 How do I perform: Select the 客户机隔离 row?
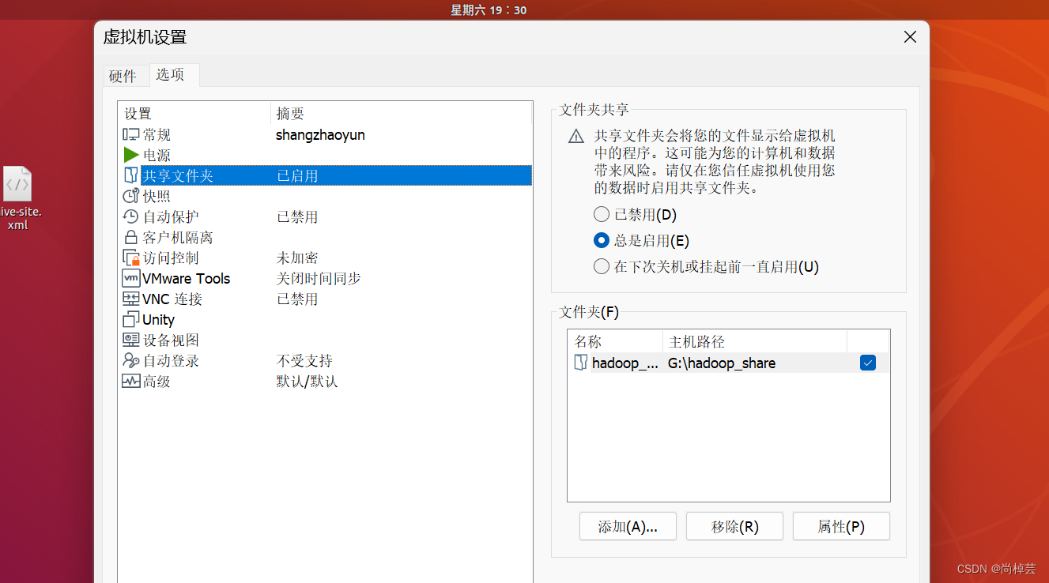(326, 238)
